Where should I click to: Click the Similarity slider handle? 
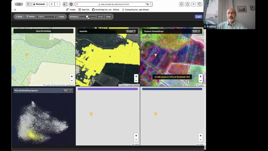click(x=87, y=17)
